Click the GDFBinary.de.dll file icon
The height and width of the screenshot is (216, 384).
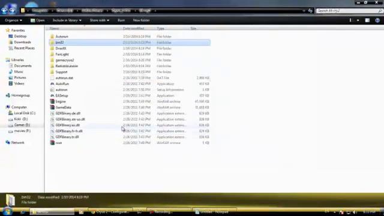[x=52, y=113]
